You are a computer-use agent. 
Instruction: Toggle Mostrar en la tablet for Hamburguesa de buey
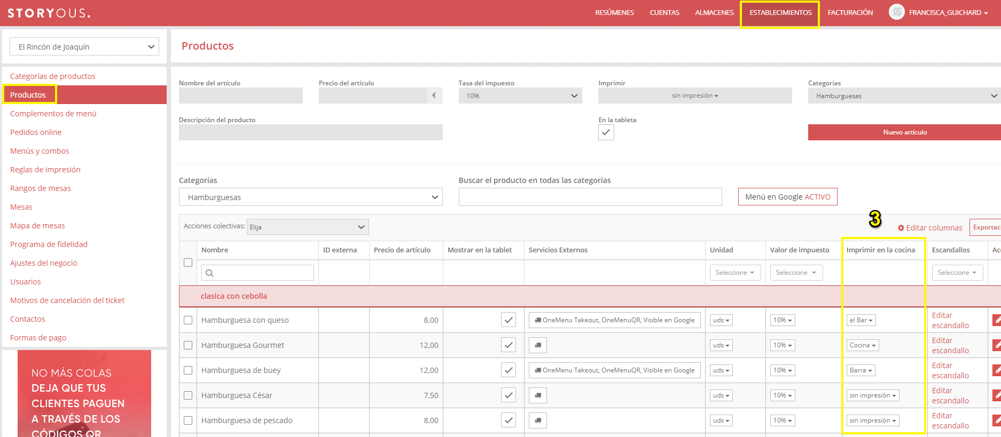coord(509,370)
